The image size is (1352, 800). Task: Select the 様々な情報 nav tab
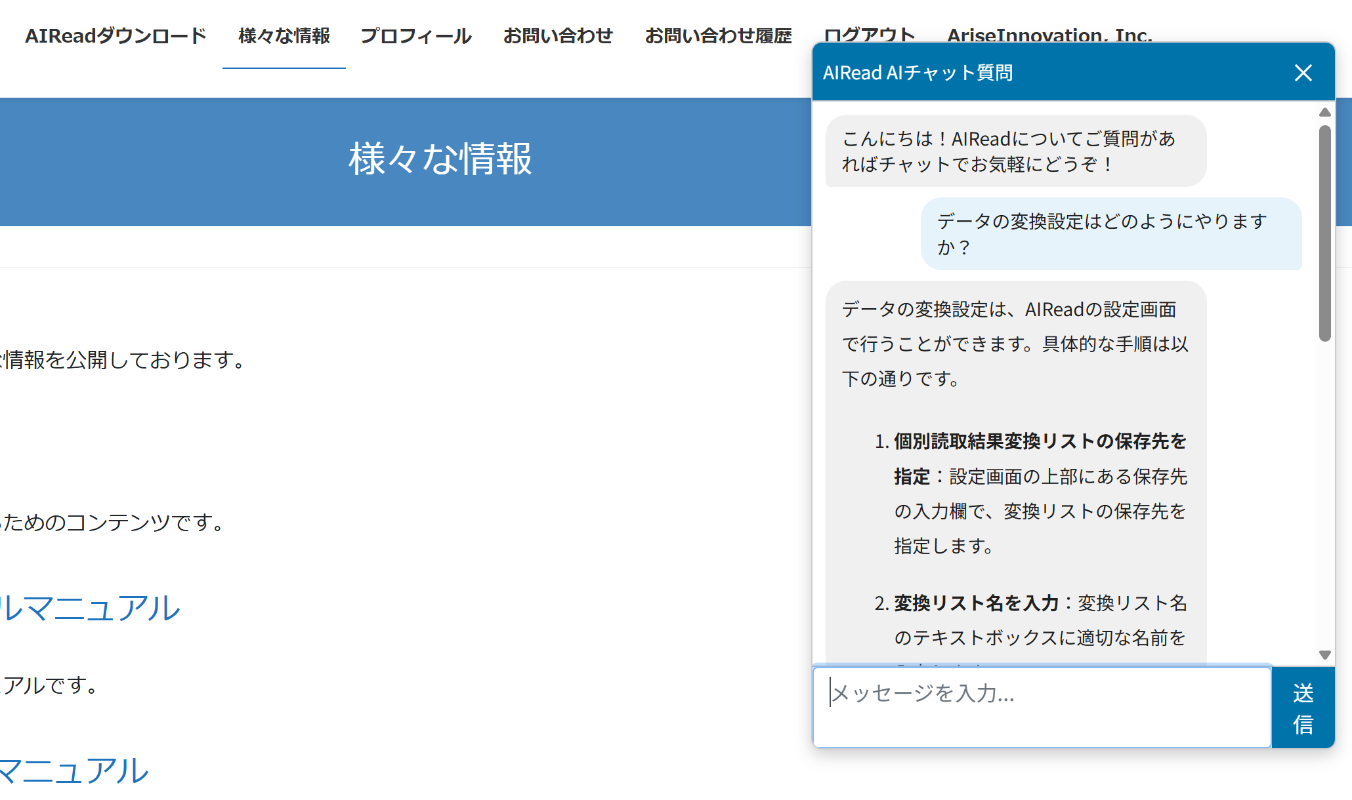coord(284,35)
